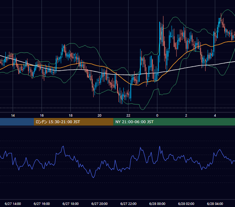Click the blue session bar before London
Screen dimensions: 235x207
[x=17, y=122]
